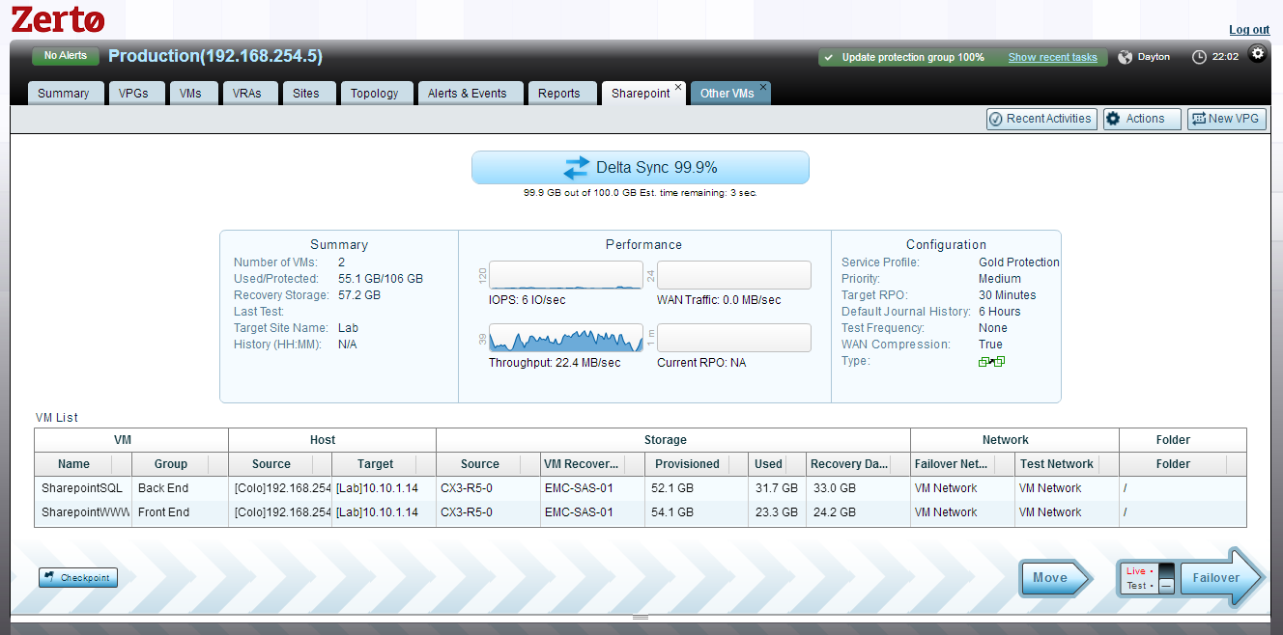Click the clock icon showing 22:02
This screenshot has width=1283, height=635.
(1199, 57)
